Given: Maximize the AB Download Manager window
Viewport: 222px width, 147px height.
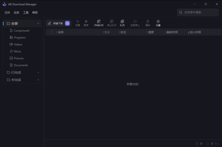Looking at the screenshot, I should 206,4.
